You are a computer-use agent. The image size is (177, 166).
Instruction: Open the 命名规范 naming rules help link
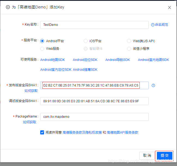(160, 25)
